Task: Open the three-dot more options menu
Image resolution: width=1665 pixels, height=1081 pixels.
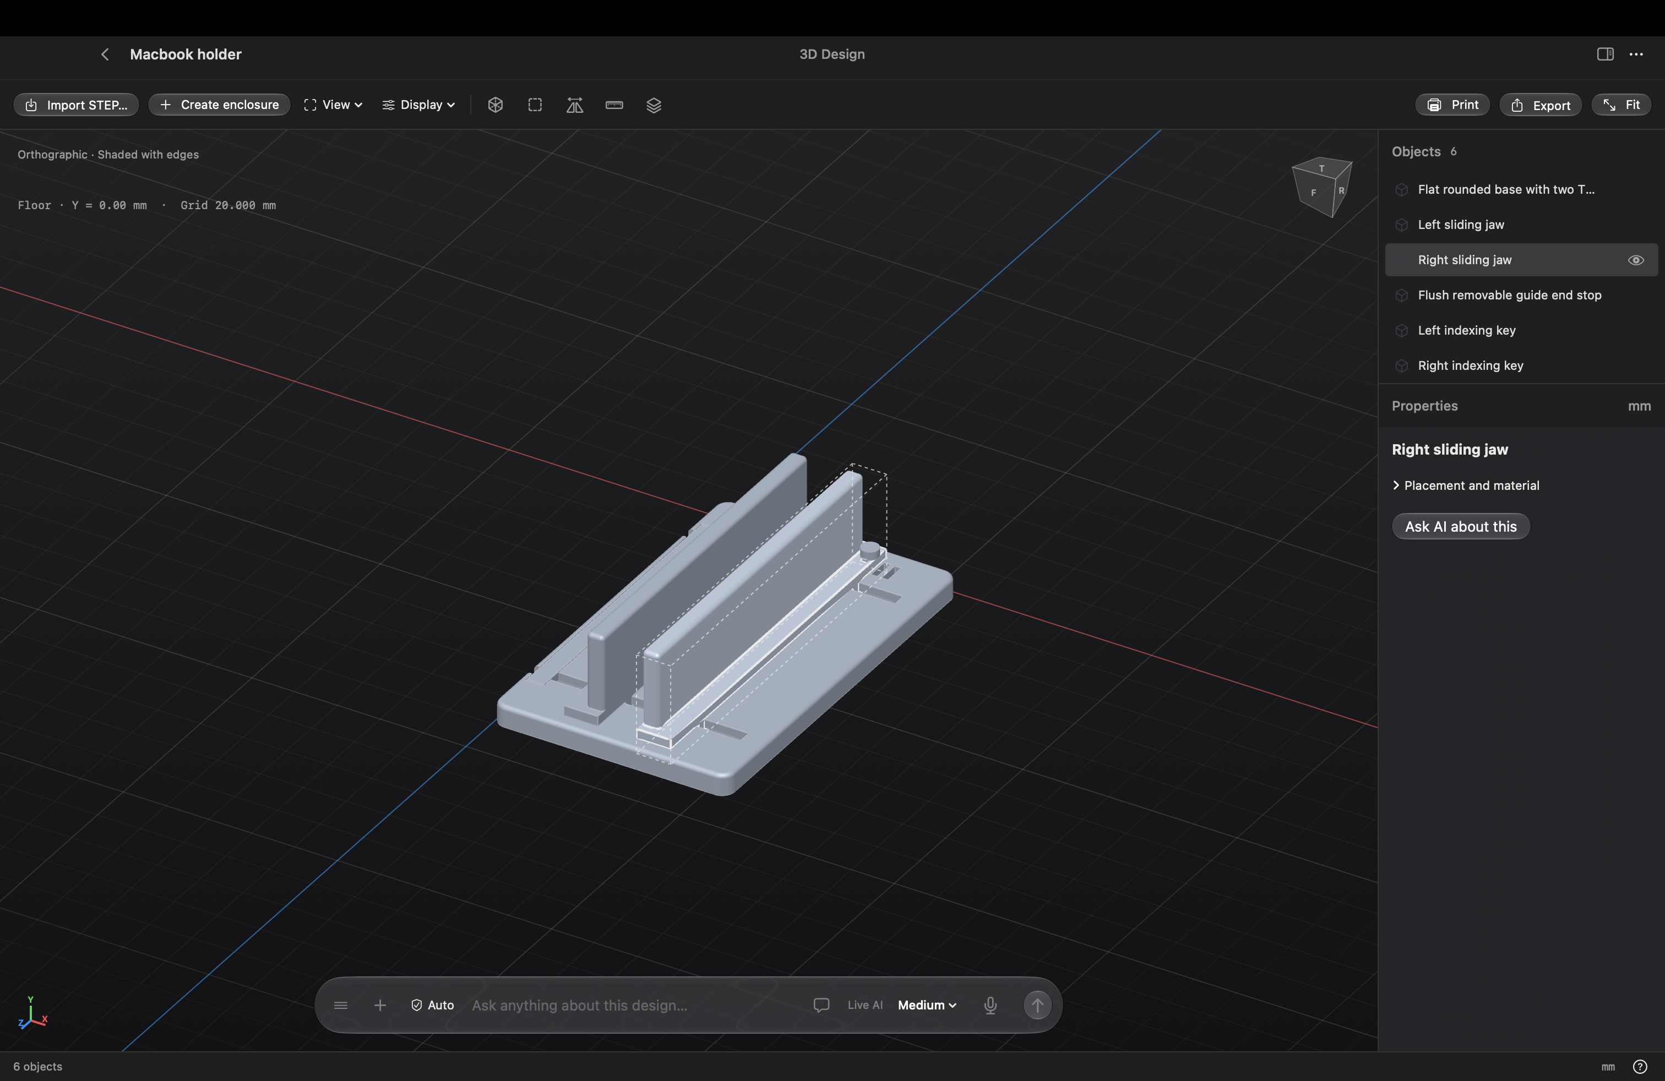Action: click(x=1636, y=54)
